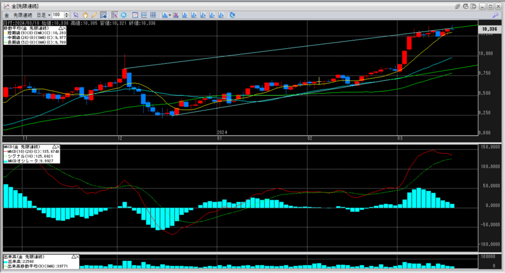This screenshot has height=273, width=505.
Task: Expand the chart type dropdown arrow
Action: point(170,15)
